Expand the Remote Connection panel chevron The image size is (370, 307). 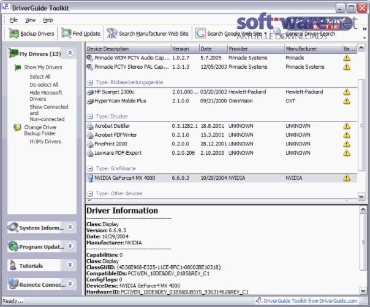70,283
